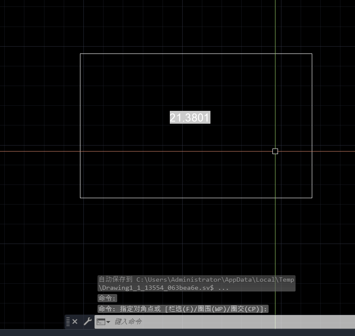The width and height of the screenshot is (355, 336).
Task: Click the standalone 命令: history line
Action: coord(107,298)
